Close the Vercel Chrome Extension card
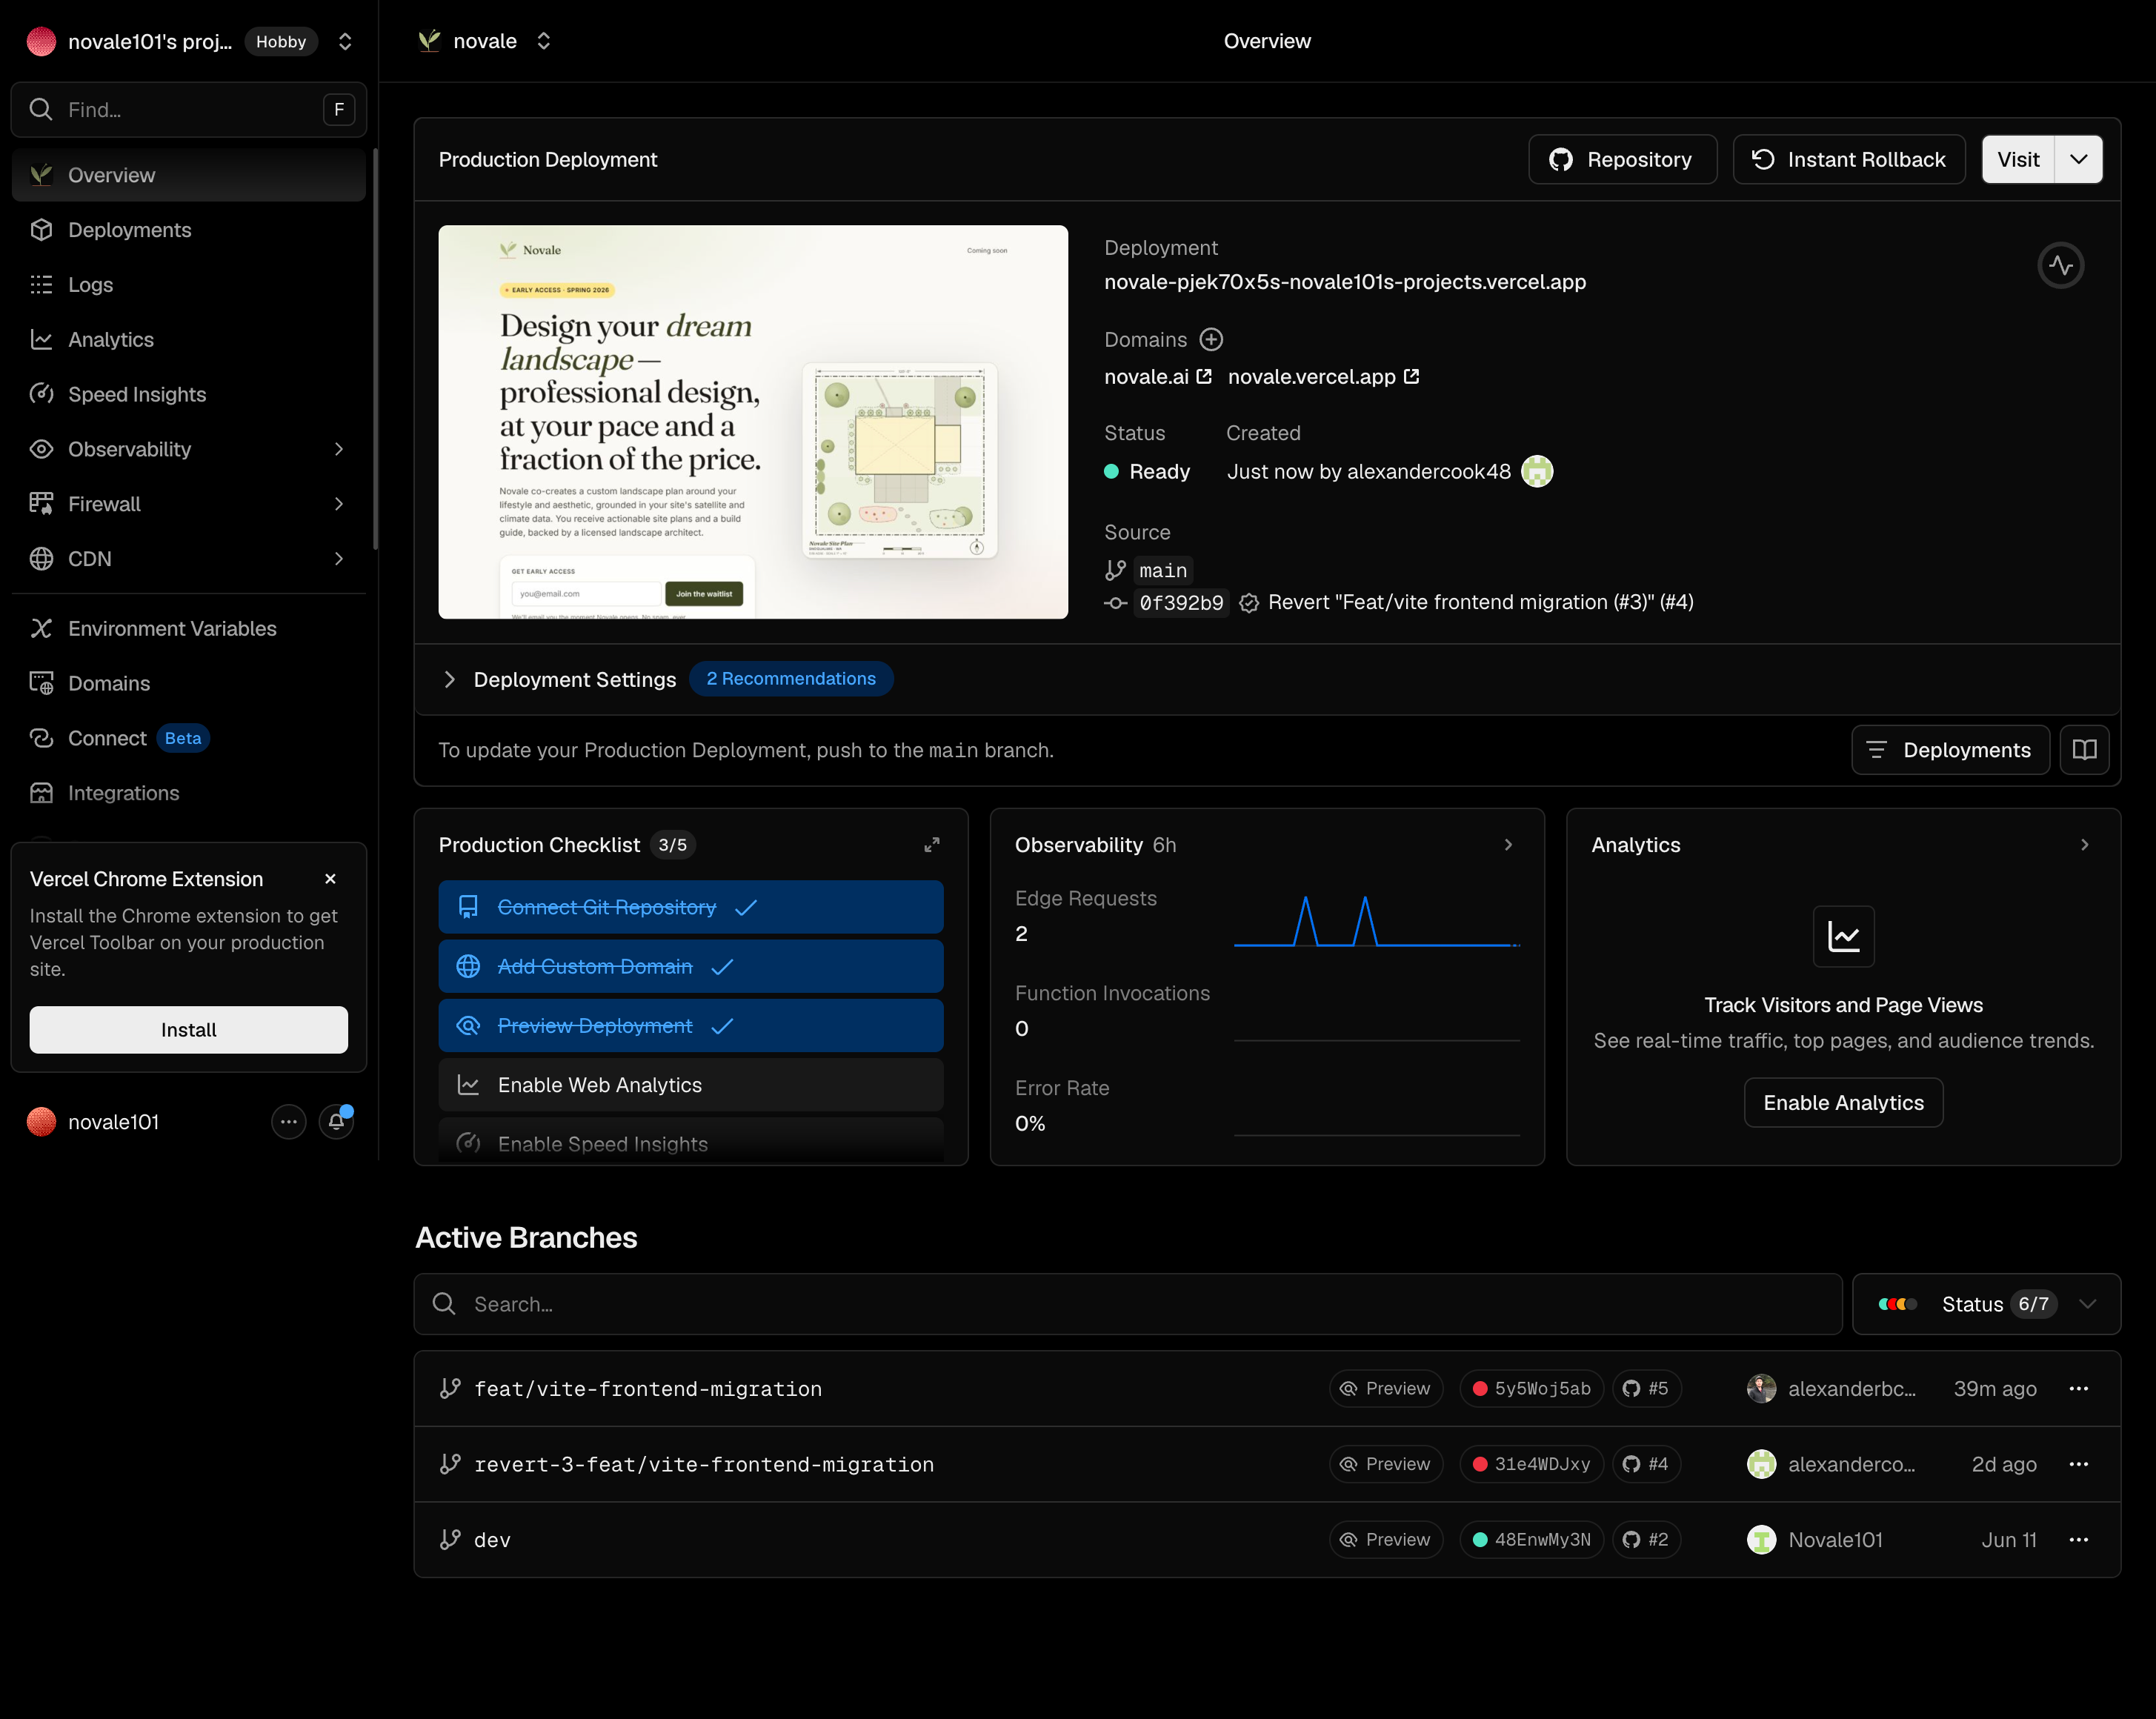Screen dimensions: 2156x1719 pyautogui.click(x=330, y=879)
